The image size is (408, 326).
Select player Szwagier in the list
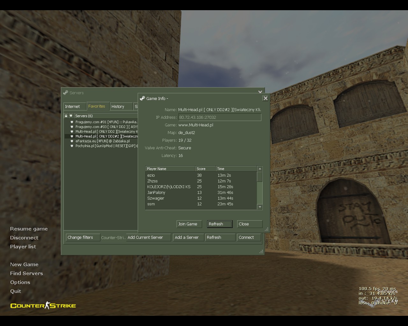201,198
